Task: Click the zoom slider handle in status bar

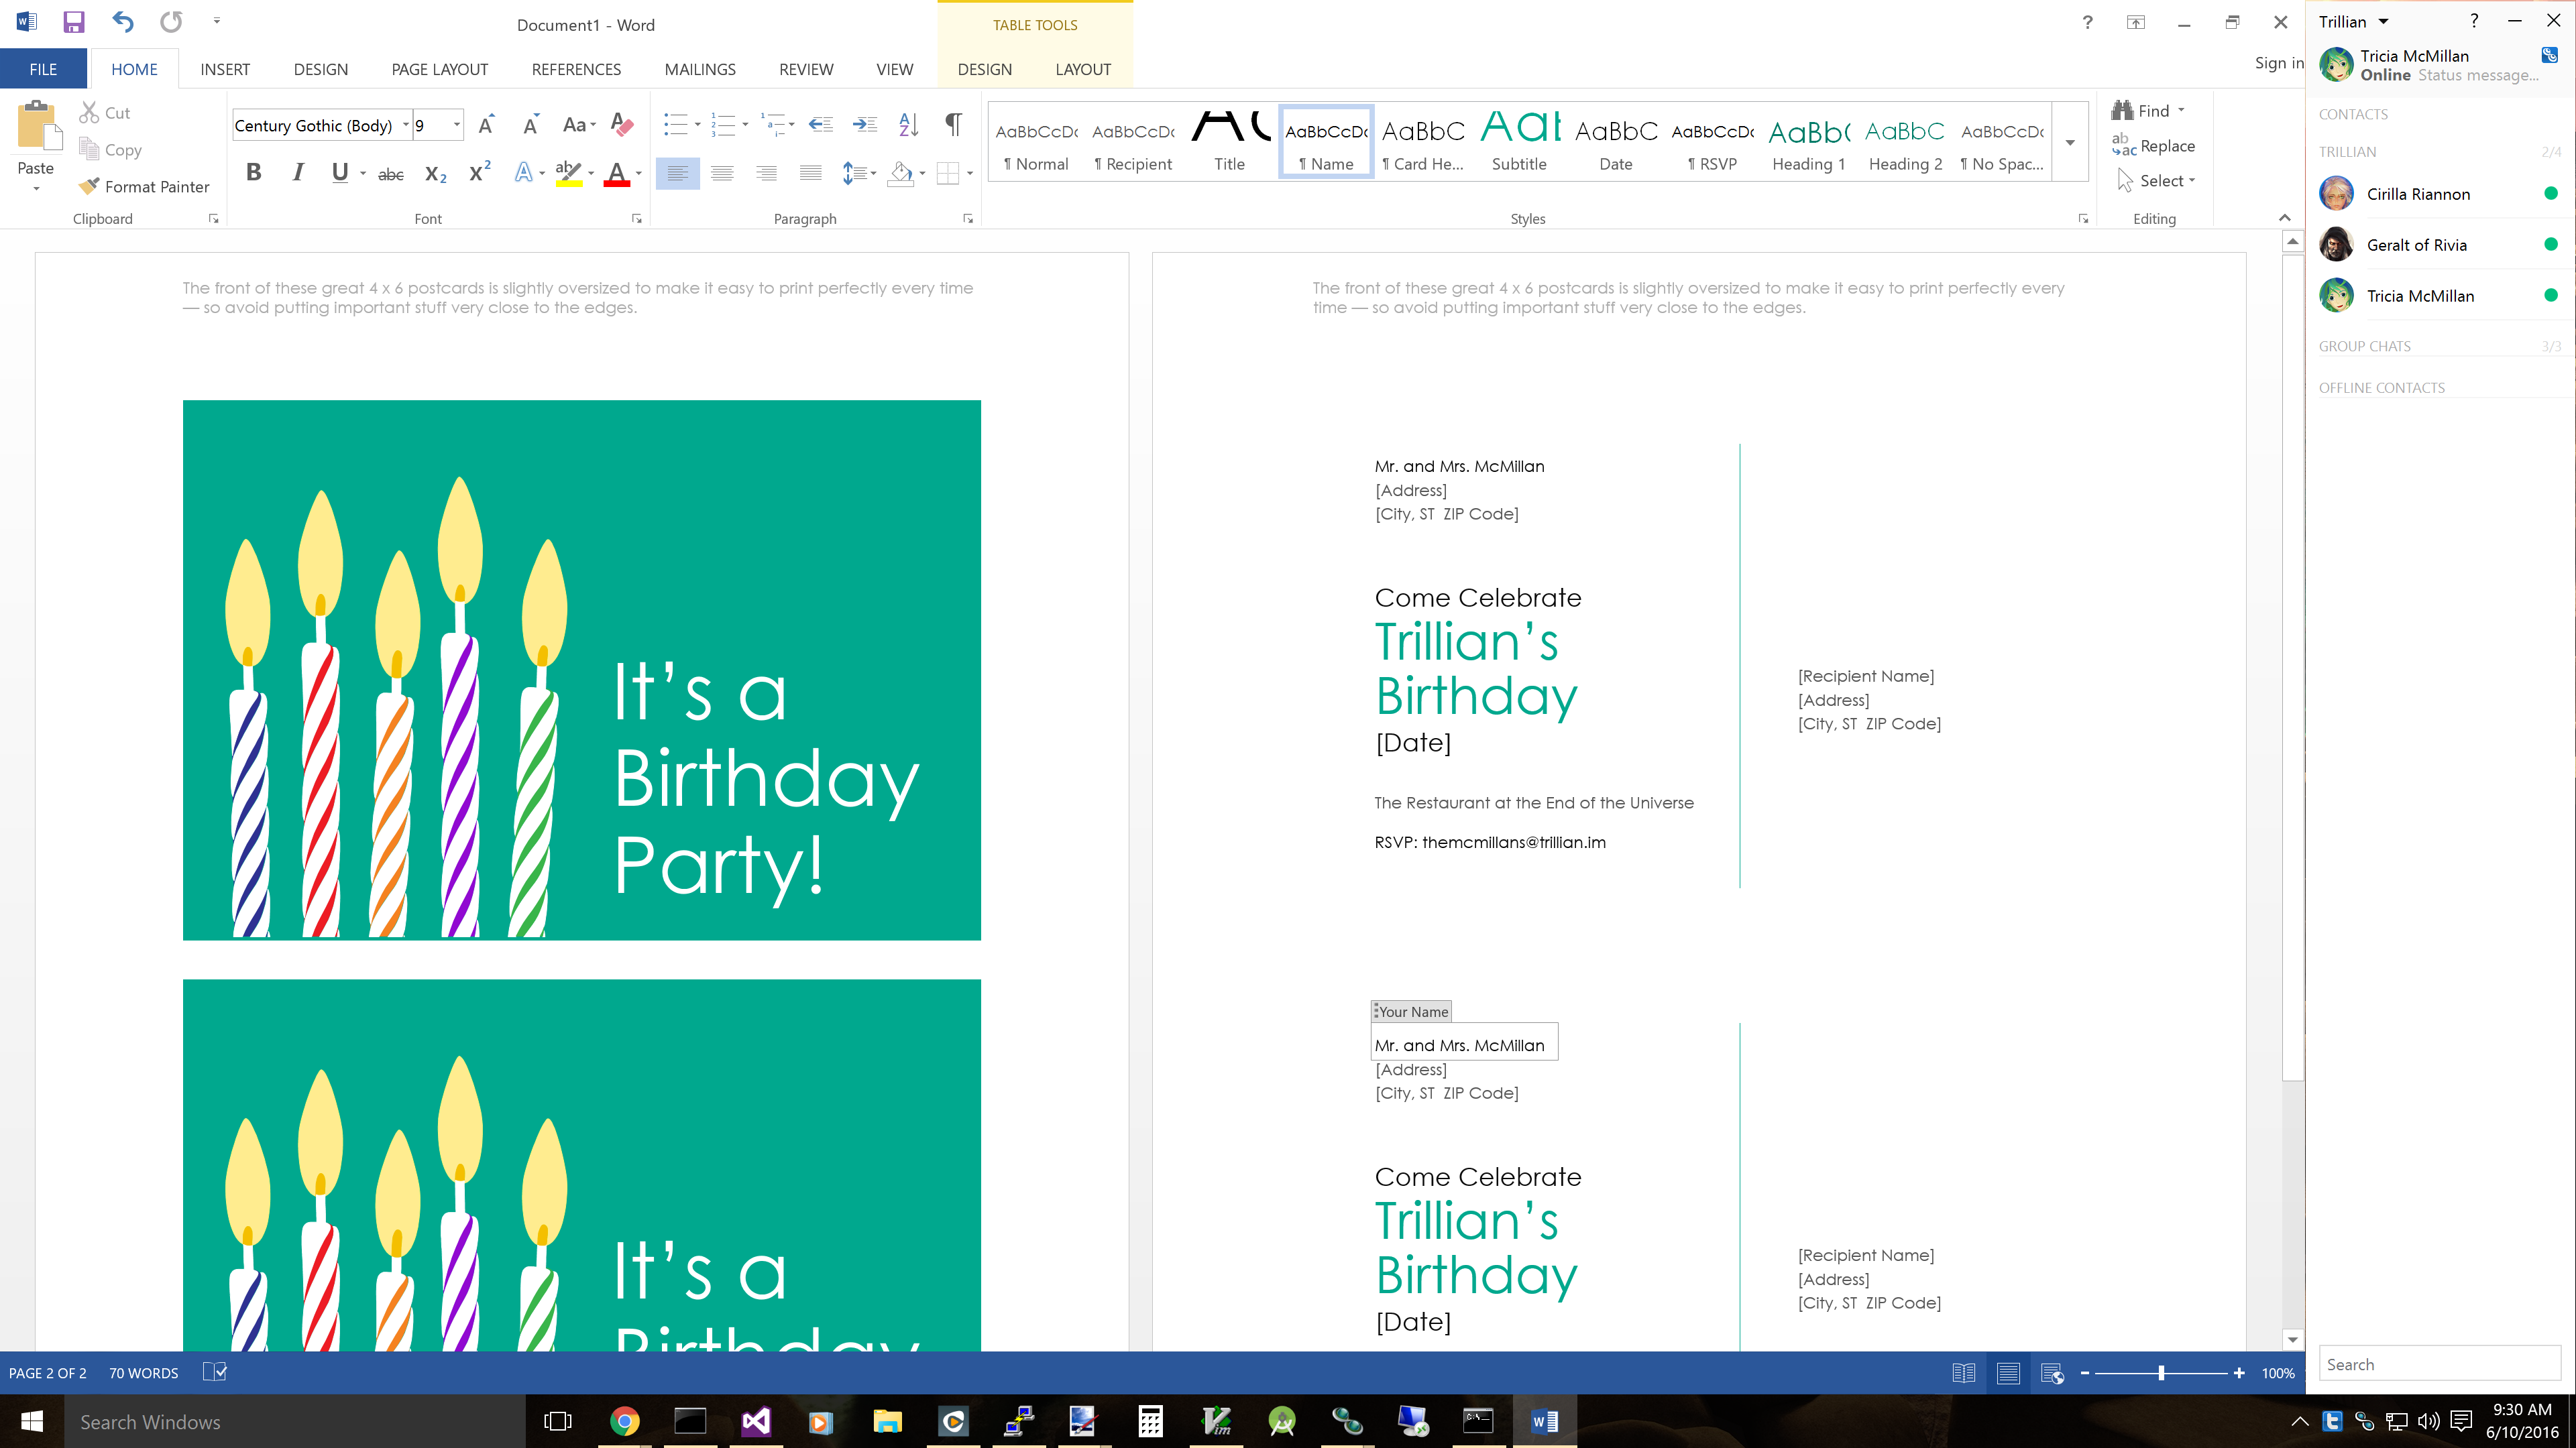Action: pos(2161,1373)
